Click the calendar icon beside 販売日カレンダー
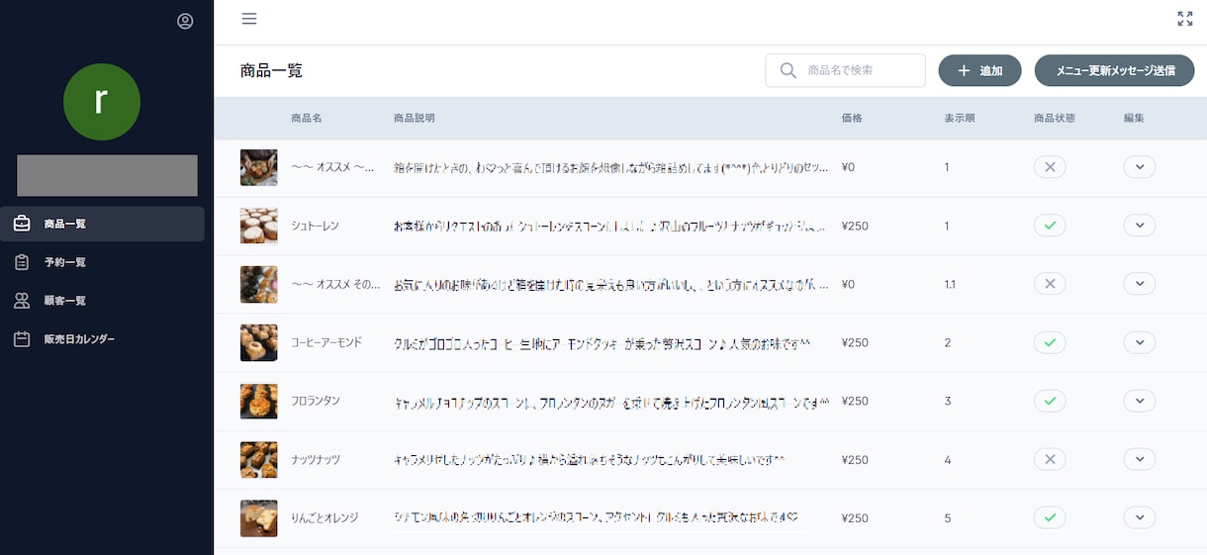 pyautogui.click(x=22, y=339)
